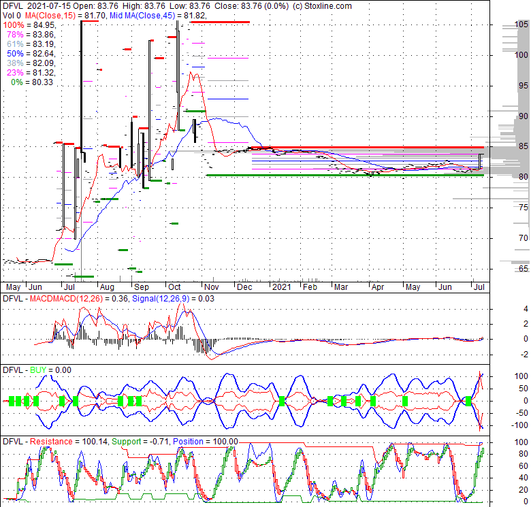Select the (c) Stoxline.com credit text
Screen dimensions: 531x507
321,6
